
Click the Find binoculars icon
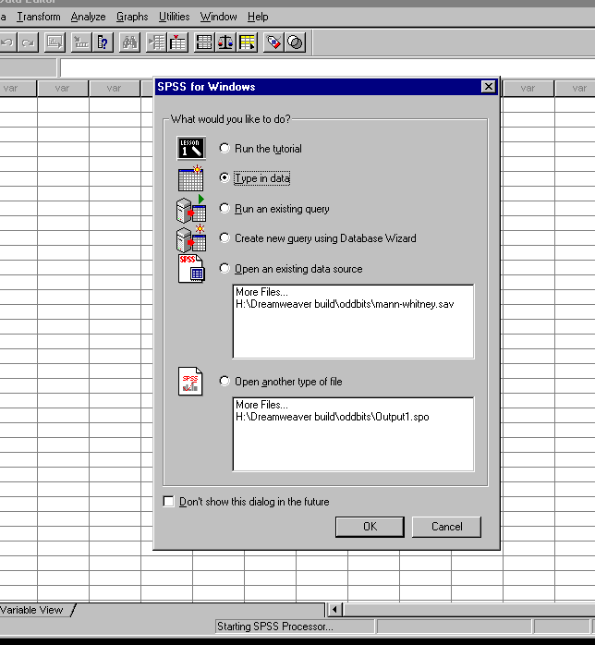pyautogui.click(x=129, y=43)
